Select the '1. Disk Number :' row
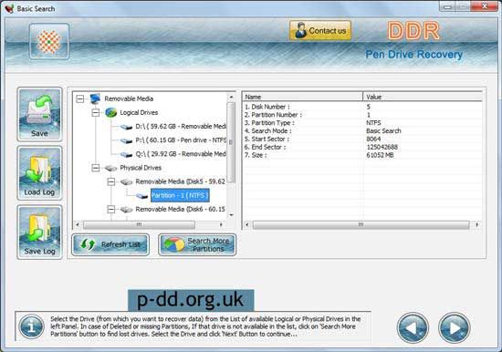The image size is (502, 352). [362, 107]
